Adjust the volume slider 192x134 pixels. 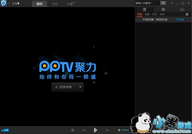(x=126, y=130)
